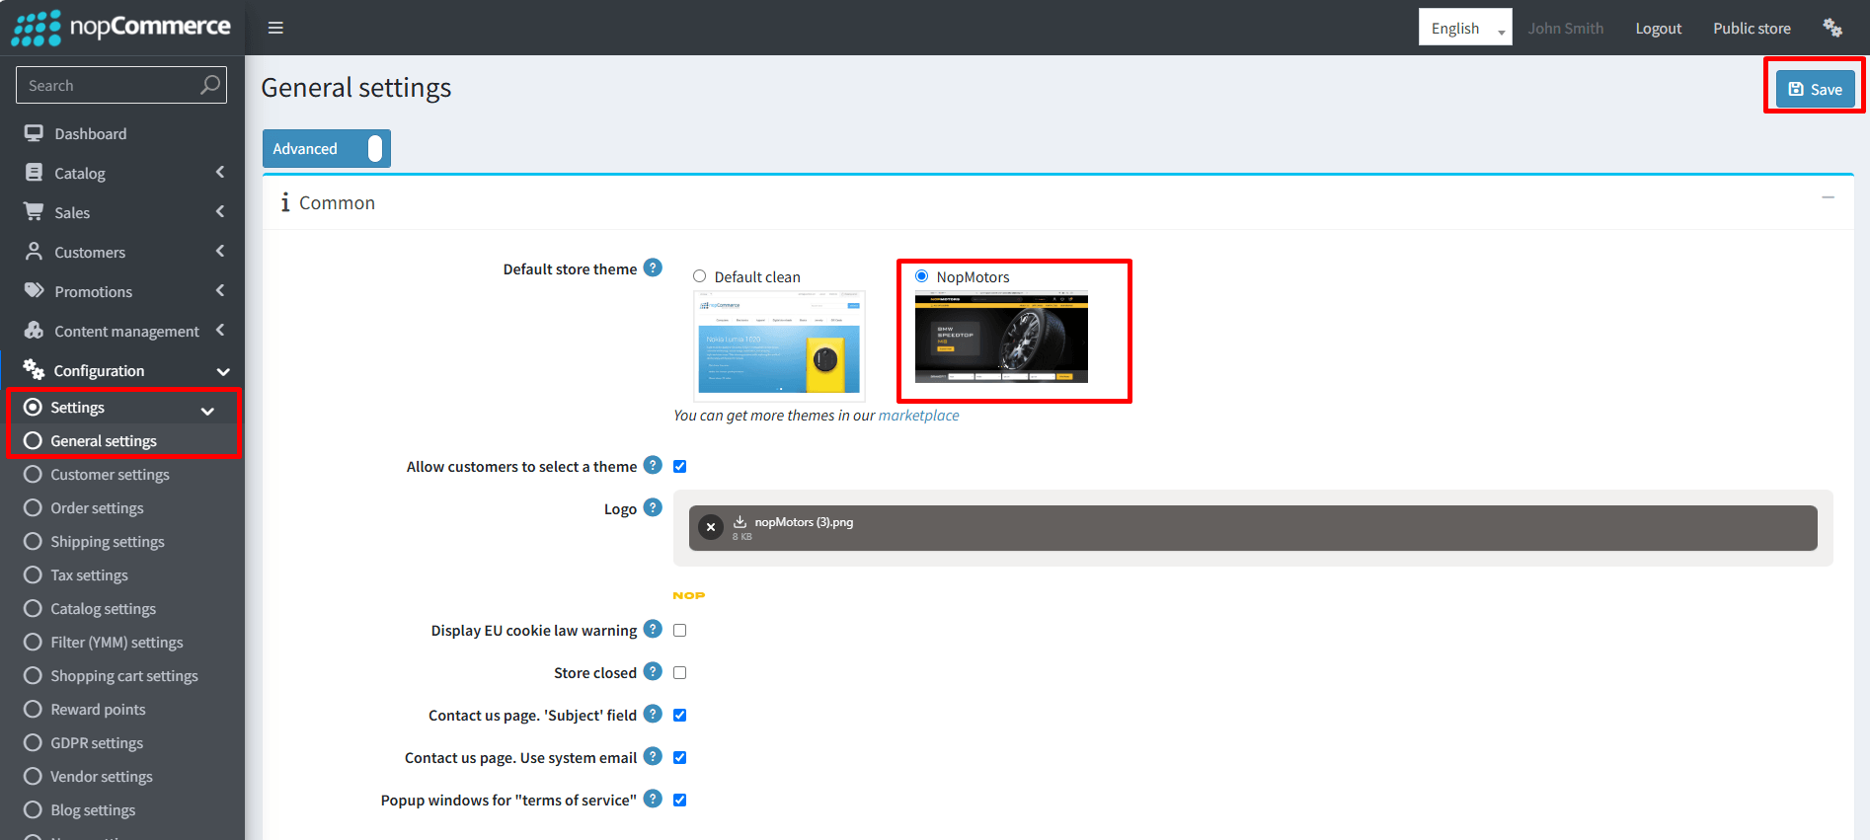1870x840 pixels.
Task: Select the NopMotors theme radio button
Action: [922, 276]
